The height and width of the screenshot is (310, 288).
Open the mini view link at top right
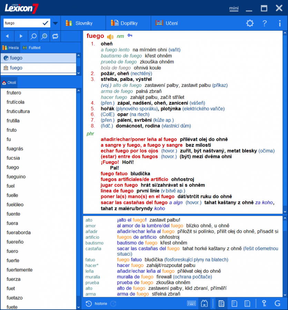234,9
